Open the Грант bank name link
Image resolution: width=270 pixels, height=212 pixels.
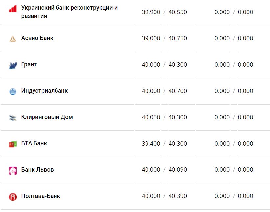point(29,64)
